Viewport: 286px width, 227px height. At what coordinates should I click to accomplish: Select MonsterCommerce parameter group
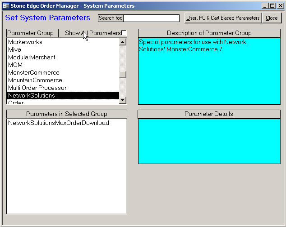(63, 72)
